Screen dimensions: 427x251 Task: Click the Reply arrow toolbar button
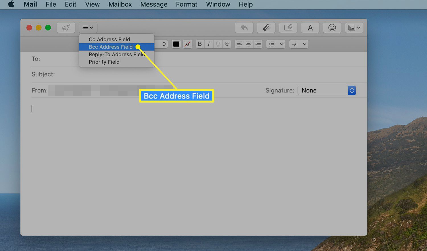click(x=244, y=28)
